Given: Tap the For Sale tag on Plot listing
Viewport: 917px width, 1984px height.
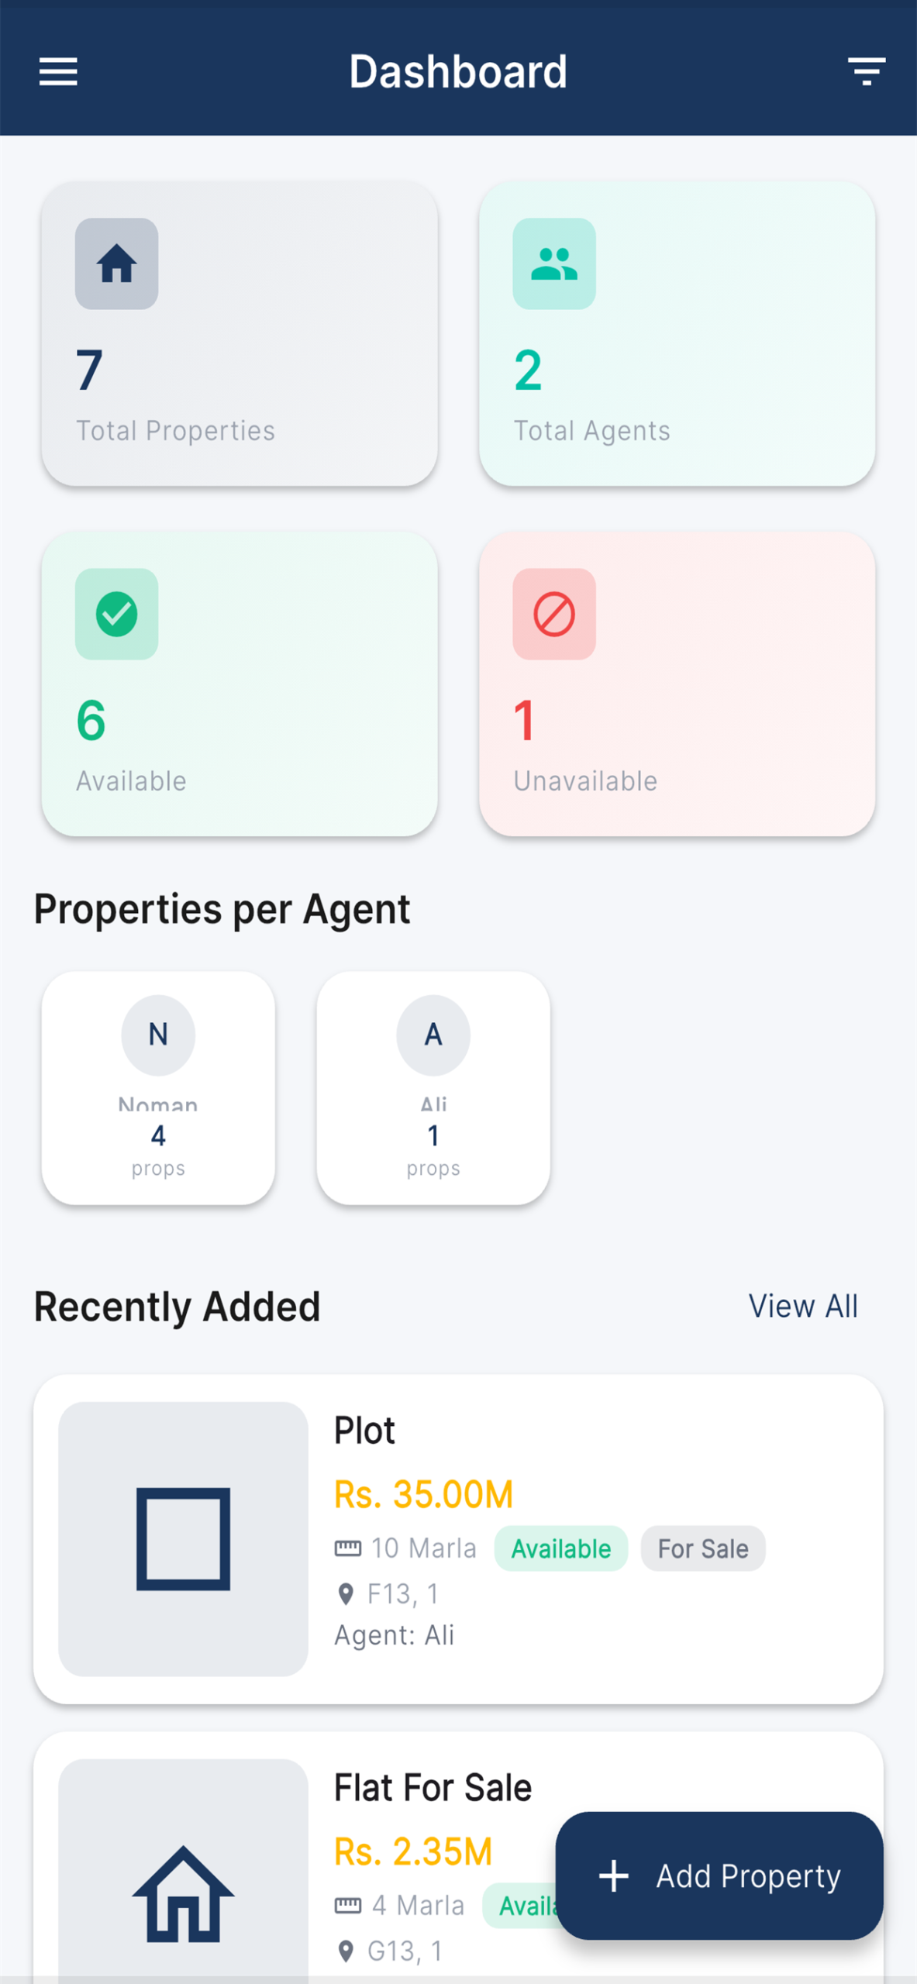Looking at the screenshot, I should pyautogui.click(x=703, y=1548).
